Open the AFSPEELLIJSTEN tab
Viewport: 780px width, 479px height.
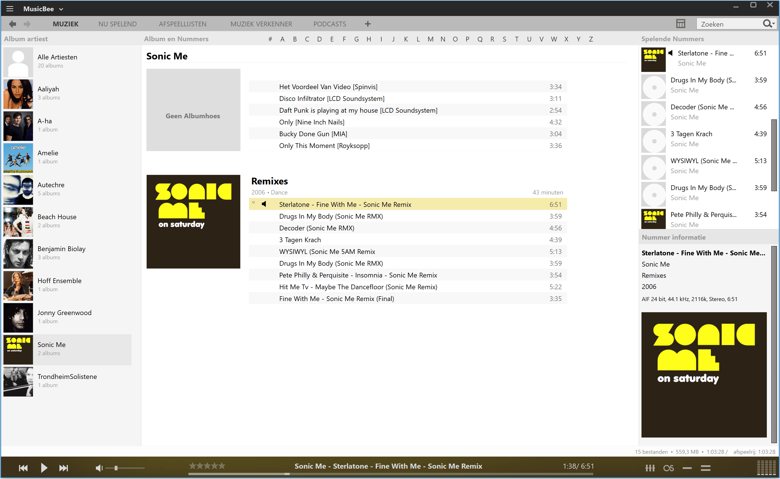[183, 24]
